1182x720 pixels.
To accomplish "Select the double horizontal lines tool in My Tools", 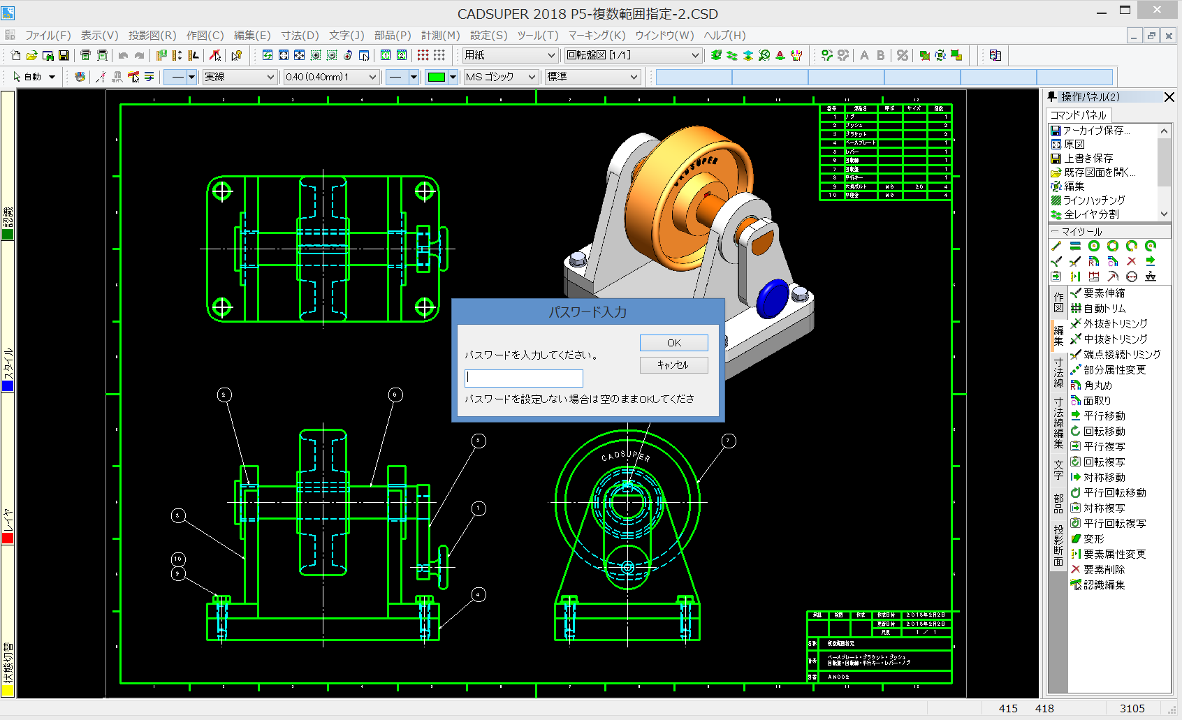I will (1075, 246).
